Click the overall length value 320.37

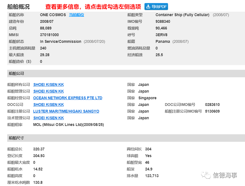click(39, 149)
